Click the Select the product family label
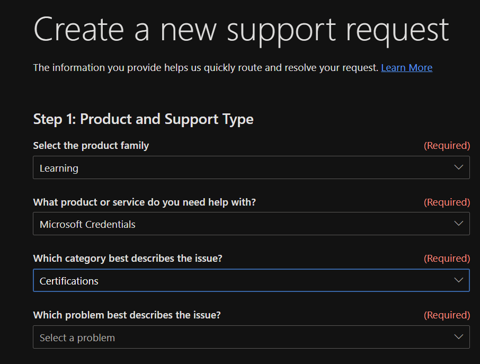Image resolution: width=480 pixels, height=364 pixels. [x=91, y=146]
